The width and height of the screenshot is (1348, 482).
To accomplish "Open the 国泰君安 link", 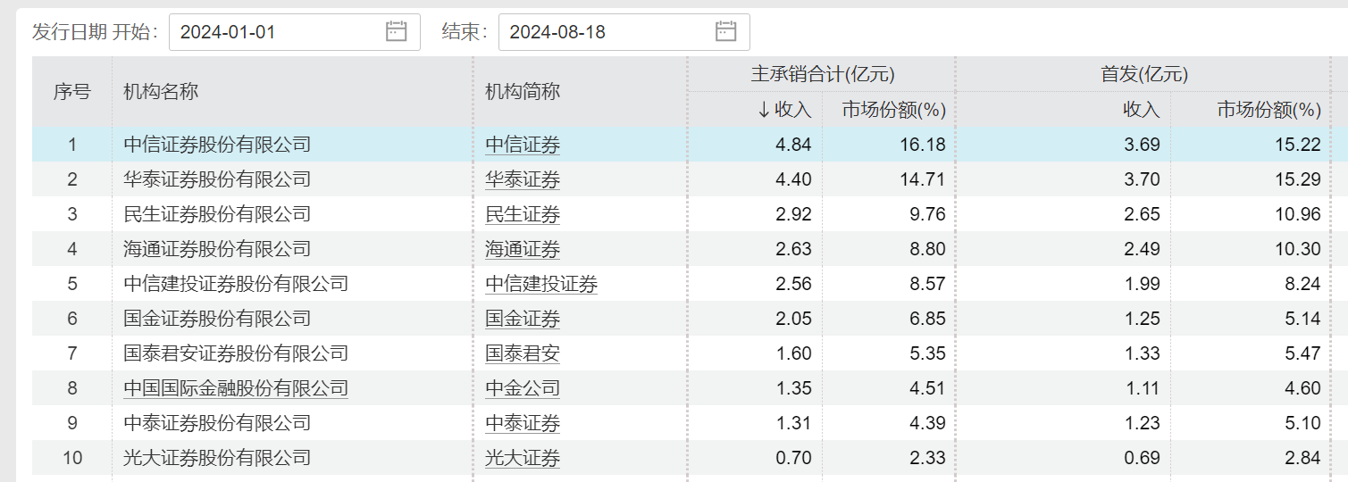I will pyautogui.click(x=523, y=353).
